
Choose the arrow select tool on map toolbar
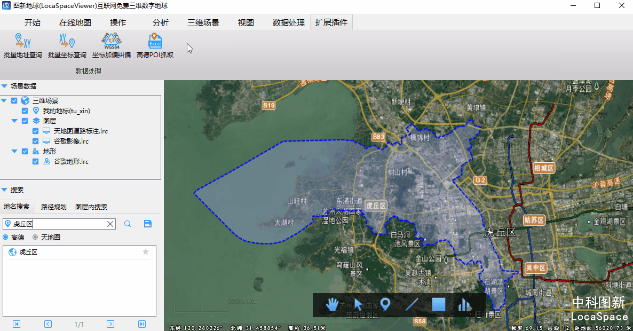tap(358, 304)
